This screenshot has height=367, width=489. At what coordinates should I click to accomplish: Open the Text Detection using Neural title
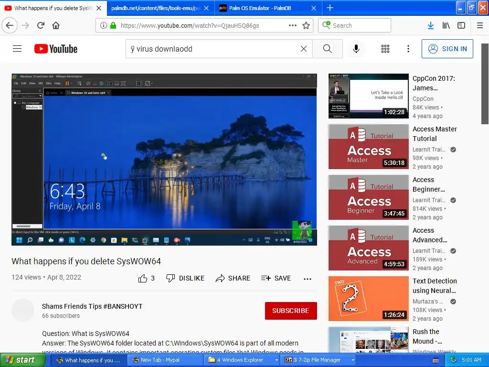pyautogui.click(x=435, y=286)
